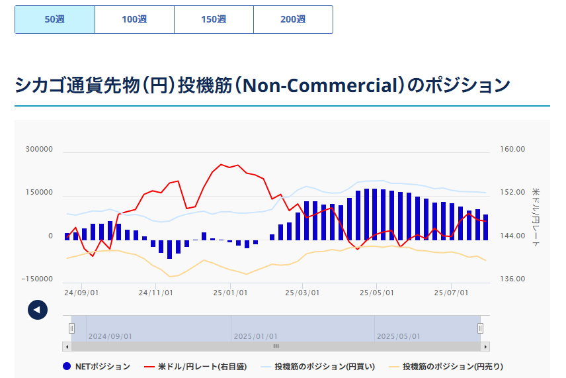The width and height of the screenshot is (566, 378).
Task: Grab the right range selector handle
Action: [x=480, y=328]
